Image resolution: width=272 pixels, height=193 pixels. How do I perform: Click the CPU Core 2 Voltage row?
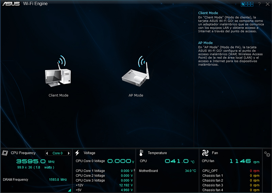click(x=104, y=175)
